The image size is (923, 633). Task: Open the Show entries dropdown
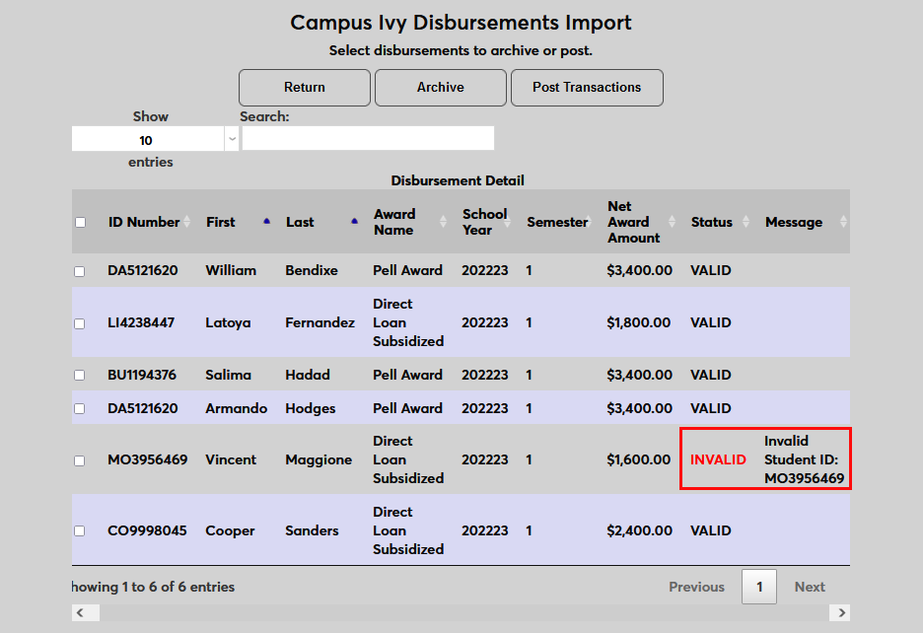click(x=155, y=140)
